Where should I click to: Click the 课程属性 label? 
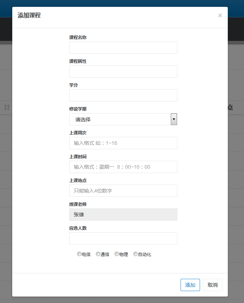(x=78, y=61)
